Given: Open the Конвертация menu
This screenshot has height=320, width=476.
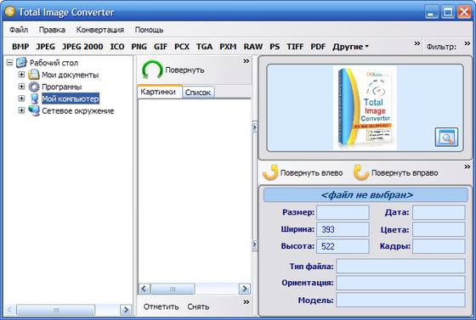Looking at the screenshot, I should 100,30.
